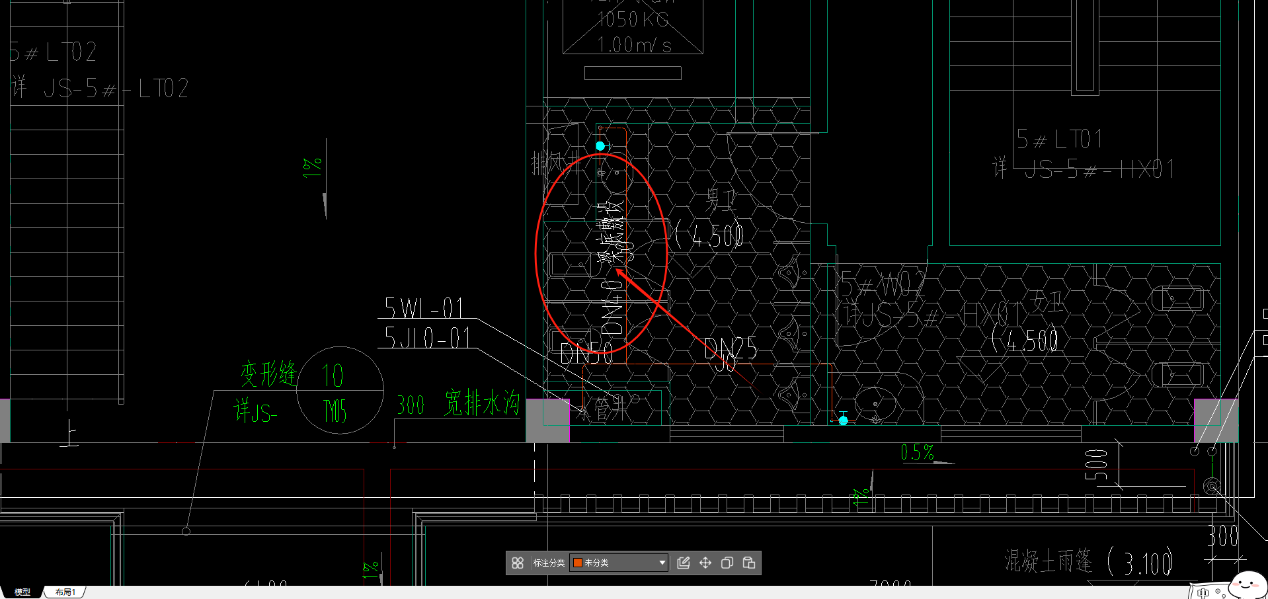The width and height of the screenshot is (1268, 599).
Task: Select the 混凝土雨篷 label text
Action: click(x=1048, y=561)
